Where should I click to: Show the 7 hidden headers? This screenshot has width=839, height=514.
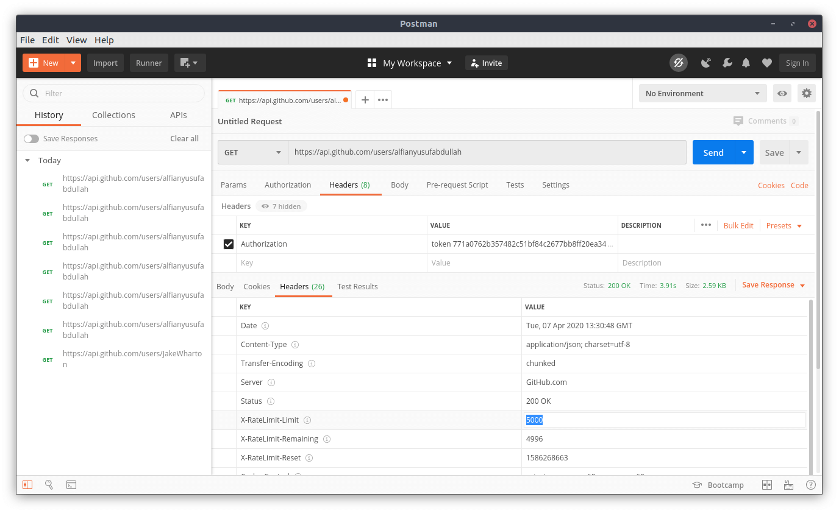click(281, 206)
